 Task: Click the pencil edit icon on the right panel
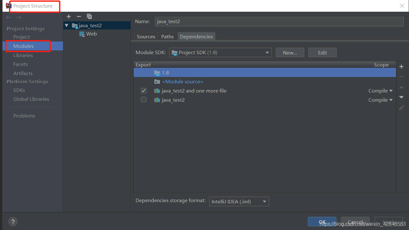click(401, 108)
